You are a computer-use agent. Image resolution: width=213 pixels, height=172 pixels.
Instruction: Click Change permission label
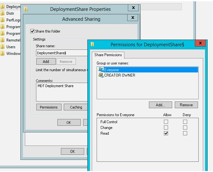[106, 128]
